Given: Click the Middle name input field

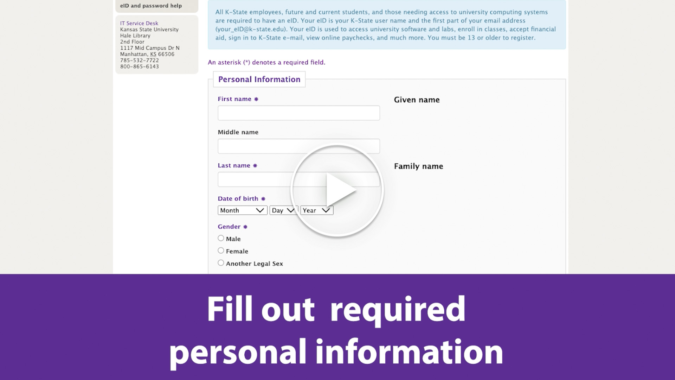Looking at the screenshot, I should pyautogui.click(x=298, y=146).
